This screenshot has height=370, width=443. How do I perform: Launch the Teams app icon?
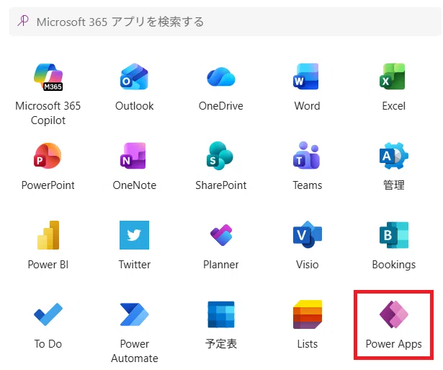coord(307,155)
